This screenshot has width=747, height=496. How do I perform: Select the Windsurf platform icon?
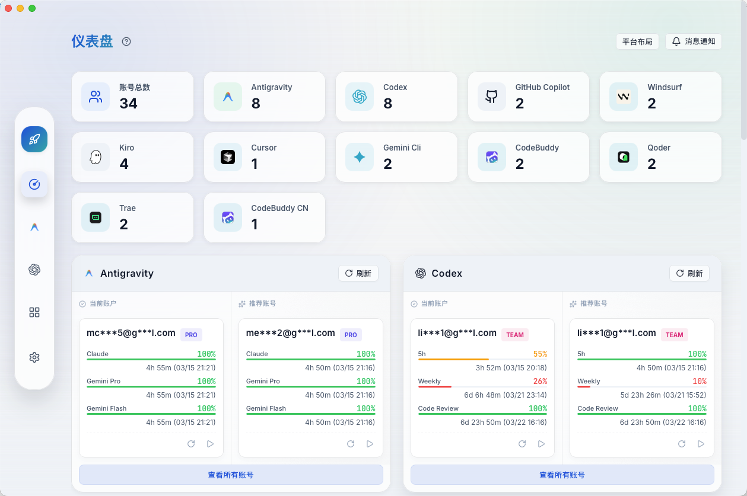tap(623, 96)
